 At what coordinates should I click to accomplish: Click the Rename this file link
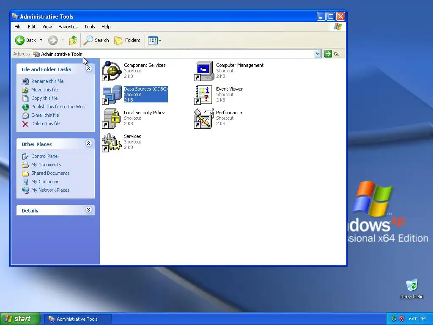tap(47, 81)
